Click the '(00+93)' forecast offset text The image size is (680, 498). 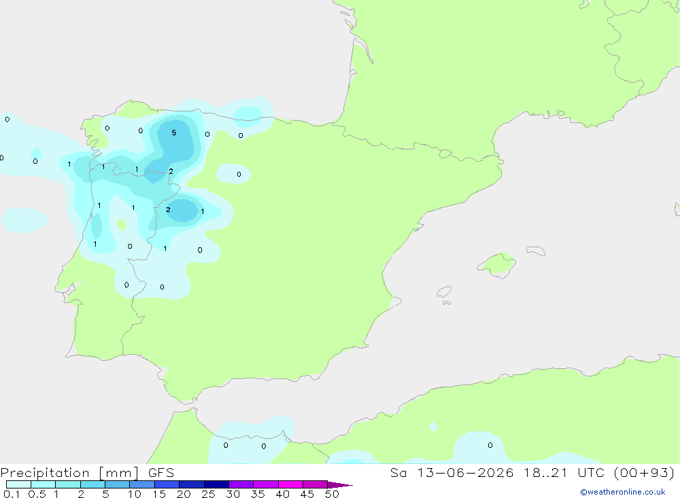point(645,473)
